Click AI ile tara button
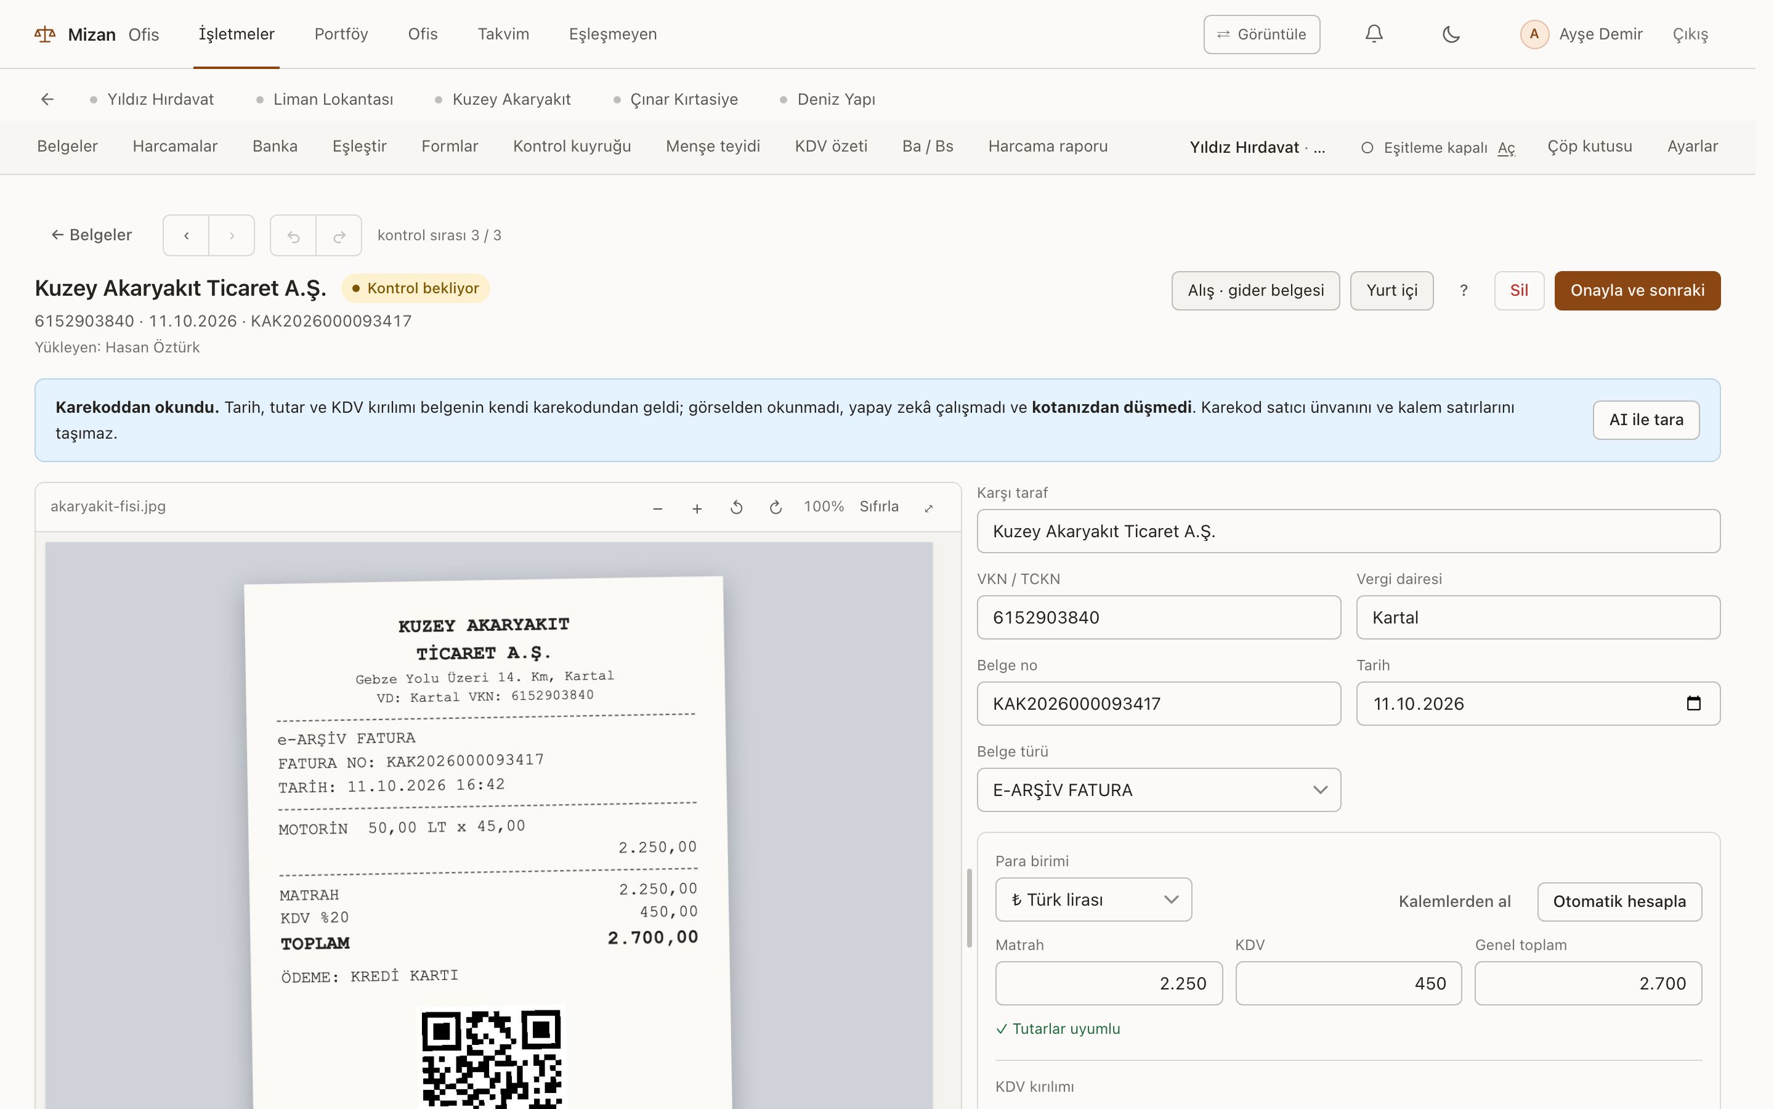Viewport: 1774px width, 1109px height. 1646,420
